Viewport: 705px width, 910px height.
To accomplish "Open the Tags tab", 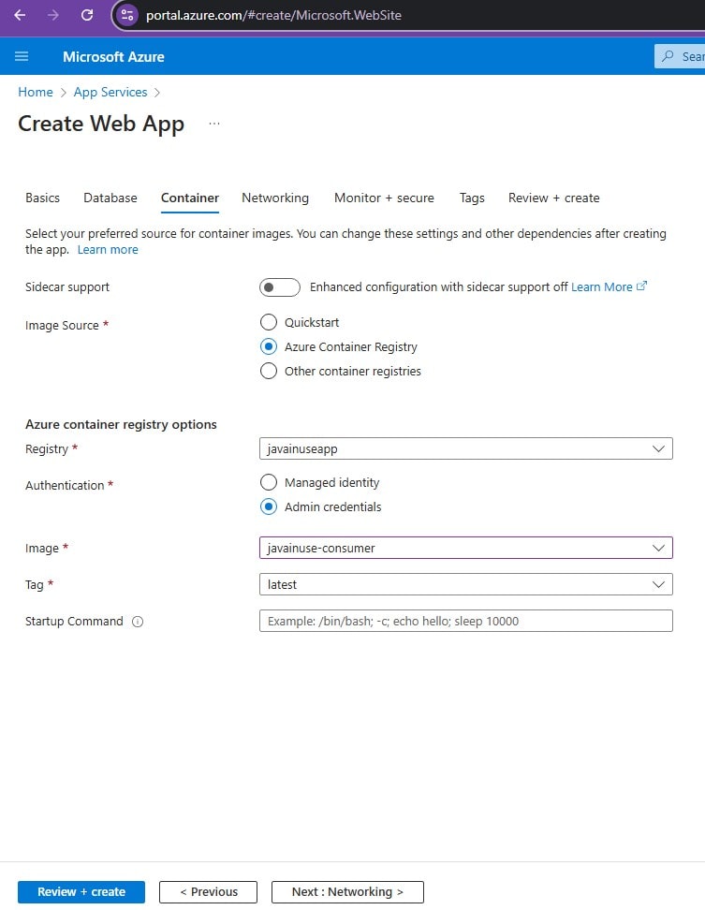I will click(472, 198).
